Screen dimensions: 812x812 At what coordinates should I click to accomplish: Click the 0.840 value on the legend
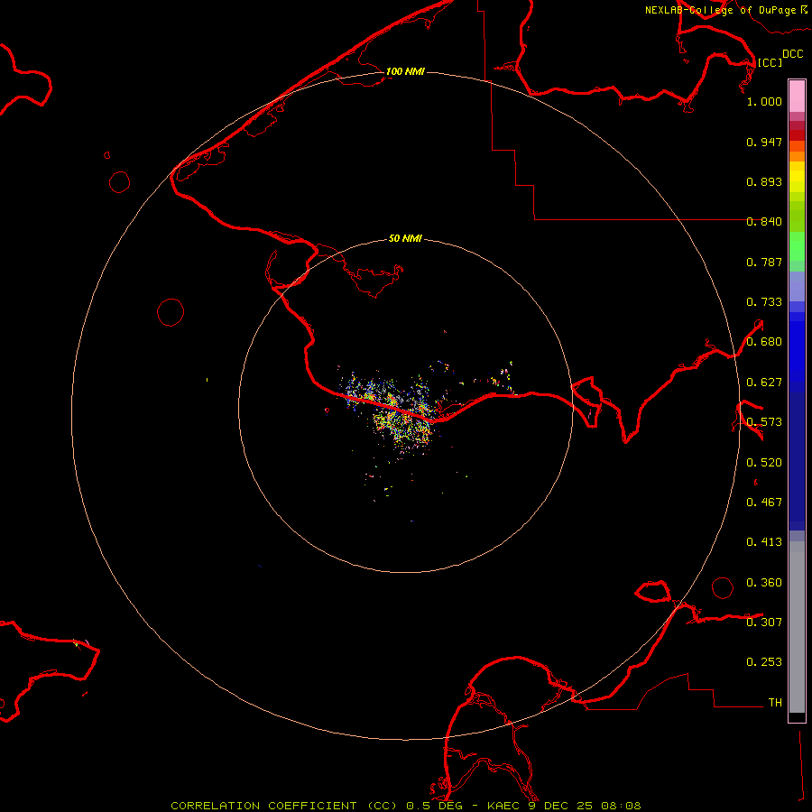(764, 222)
